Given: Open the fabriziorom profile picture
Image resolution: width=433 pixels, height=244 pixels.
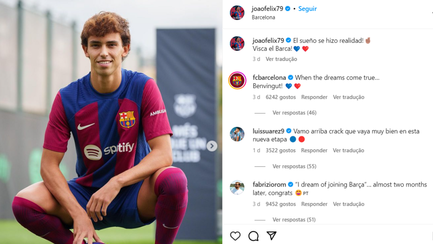Looking at the screenshot, I should (x=237, y=187).
